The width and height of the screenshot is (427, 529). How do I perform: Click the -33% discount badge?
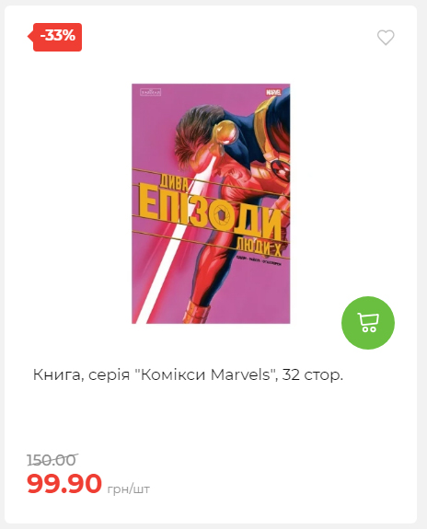tap(54, 37)
